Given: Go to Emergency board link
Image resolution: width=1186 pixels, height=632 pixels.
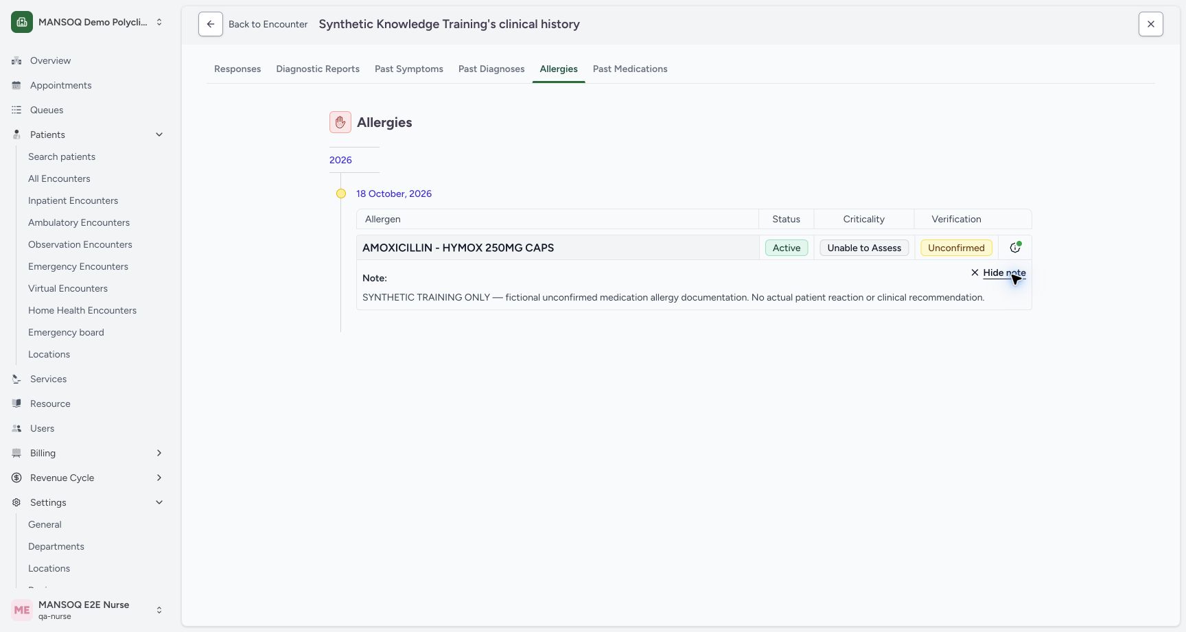Looking at the screenshot, I should pos(66,332).
